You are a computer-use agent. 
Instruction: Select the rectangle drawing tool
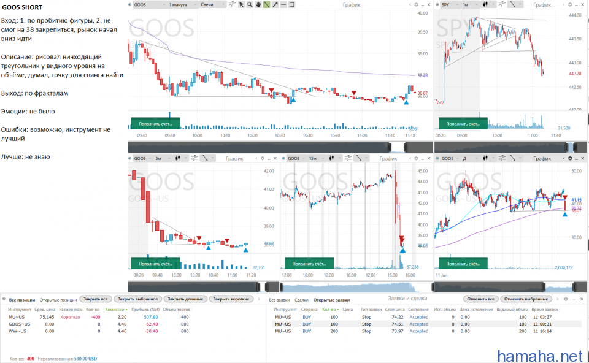click(292, 4)
